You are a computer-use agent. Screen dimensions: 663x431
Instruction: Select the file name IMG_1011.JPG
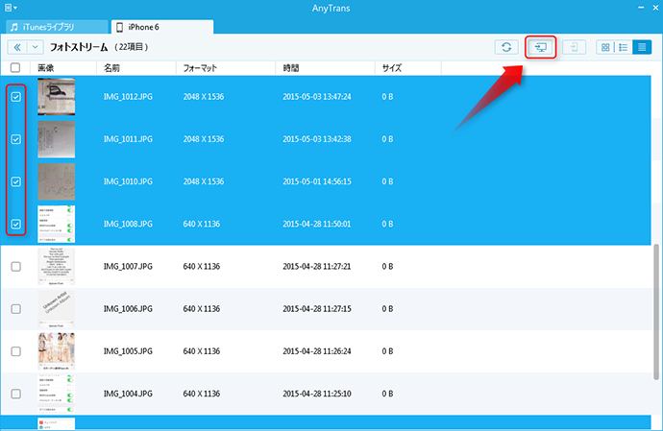[x=128, y=139]
